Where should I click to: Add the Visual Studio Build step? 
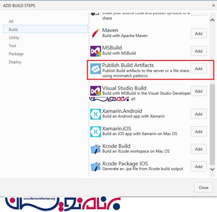point(199,91)
